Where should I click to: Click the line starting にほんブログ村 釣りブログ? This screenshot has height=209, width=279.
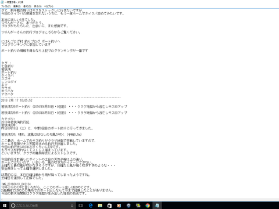[x=31, y=41]
